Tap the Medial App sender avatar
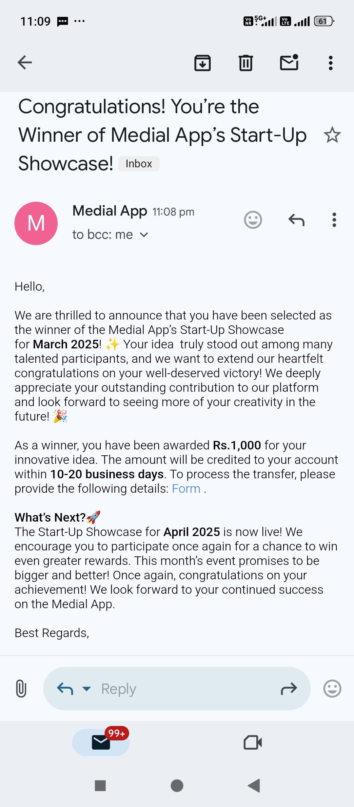354x807 pixels. 36,223
